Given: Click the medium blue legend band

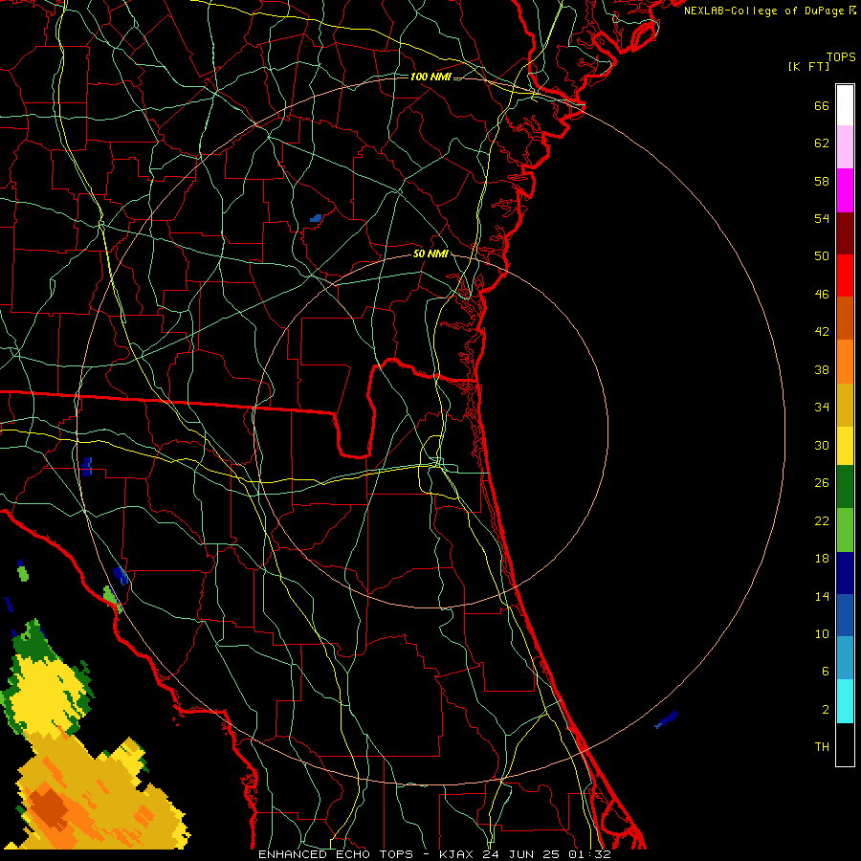Looking at the screenshot, I should coord(845,615).
